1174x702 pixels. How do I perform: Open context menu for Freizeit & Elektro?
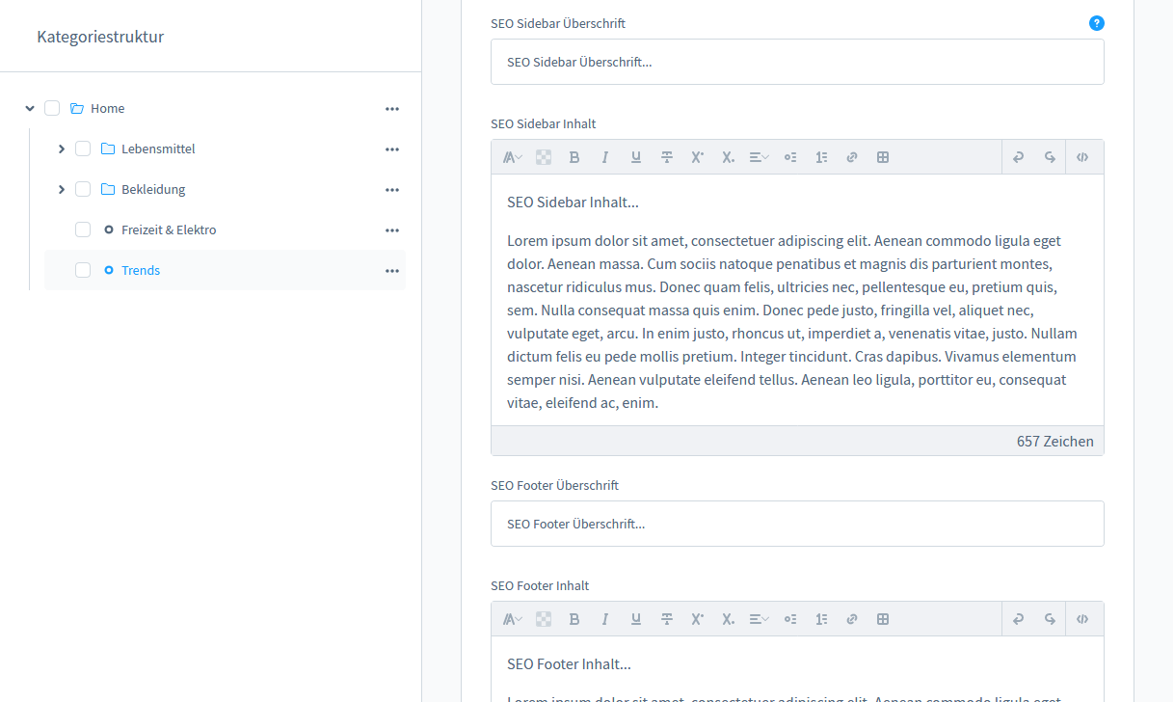pos(392,230)
